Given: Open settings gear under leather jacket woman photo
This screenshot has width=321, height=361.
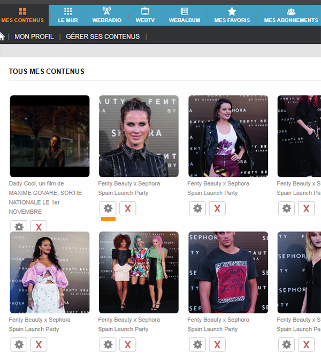Looking at the screenshot, I should click(197, 208).
